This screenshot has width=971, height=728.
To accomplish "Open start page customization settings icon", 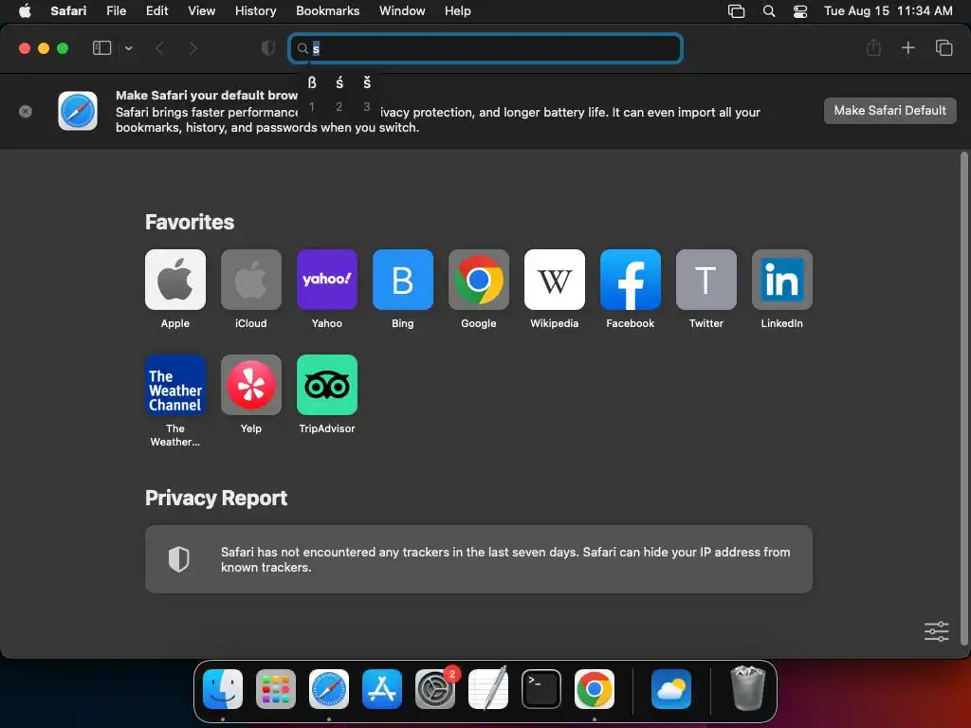I will (936, 631).
